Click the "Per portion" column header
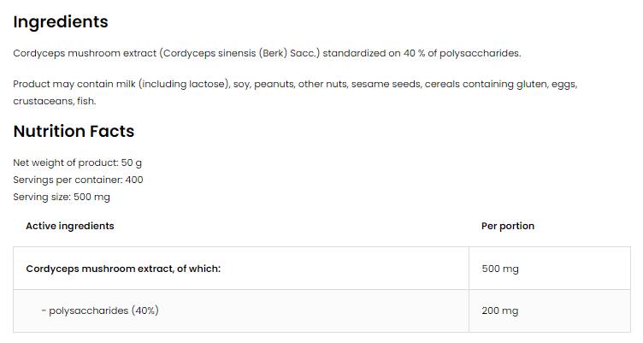The image size is (643, 343). [508, 226]
